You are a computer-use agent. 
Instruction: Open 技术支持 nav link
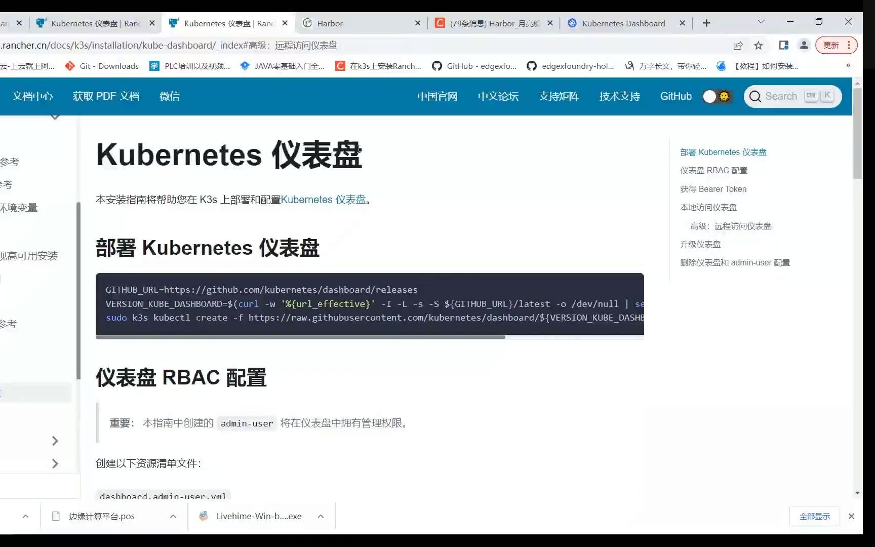point(620,96)
